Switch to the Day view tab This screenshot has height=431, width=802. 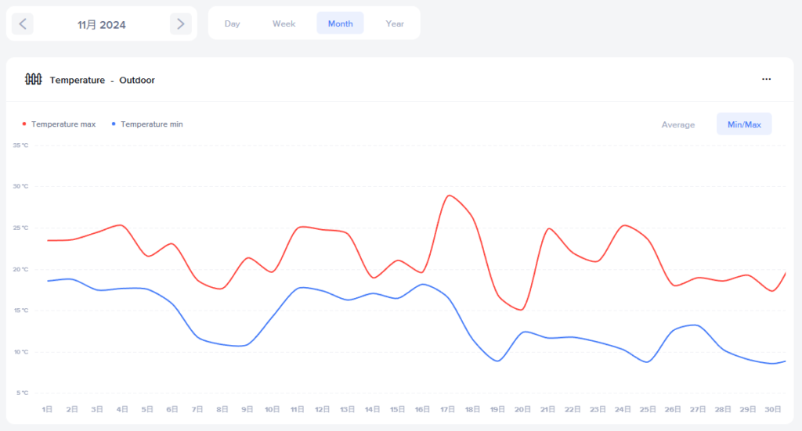[x=232, y=23]
